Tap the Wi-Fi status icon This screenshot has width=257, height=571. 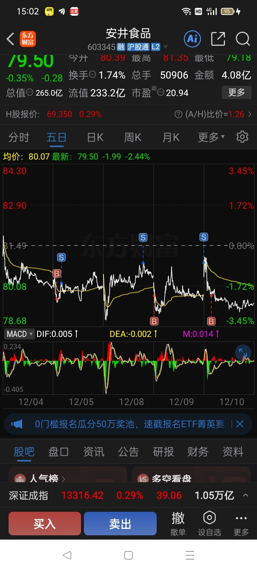point(186,11)
